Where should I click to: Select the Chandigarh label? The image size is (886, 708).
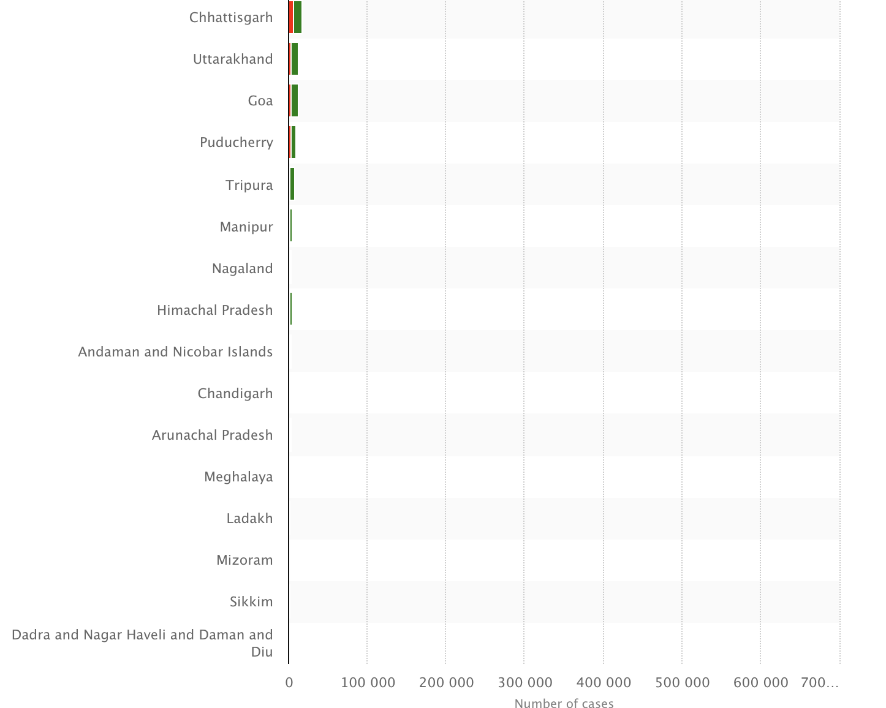click(235, 393)
